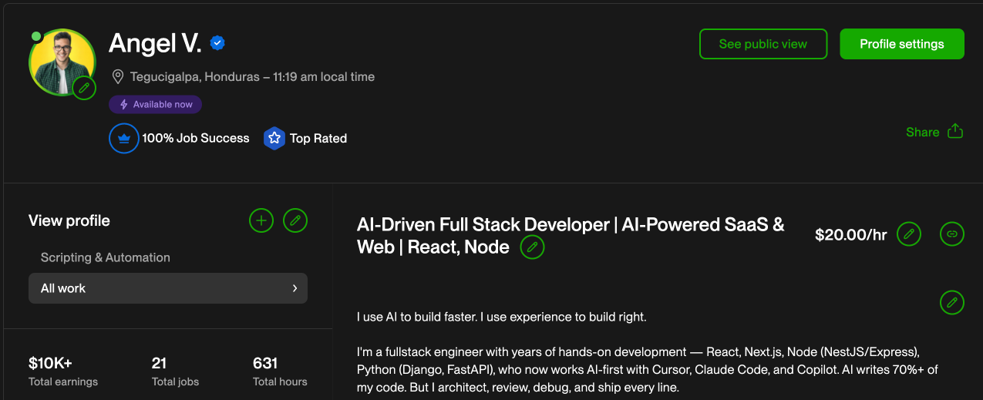The height and width of the screenshot is (400, 983).
Task: Open See public view
Action: pyautogui.click(x=763, y=44)
